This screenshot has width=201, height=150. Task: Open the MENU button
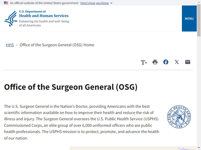(189, 18)
